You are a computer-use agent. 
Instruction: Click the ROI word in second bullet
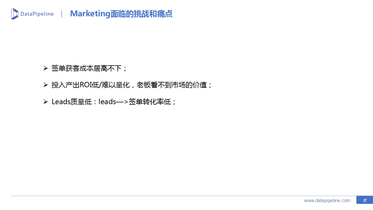click(86, 85)
